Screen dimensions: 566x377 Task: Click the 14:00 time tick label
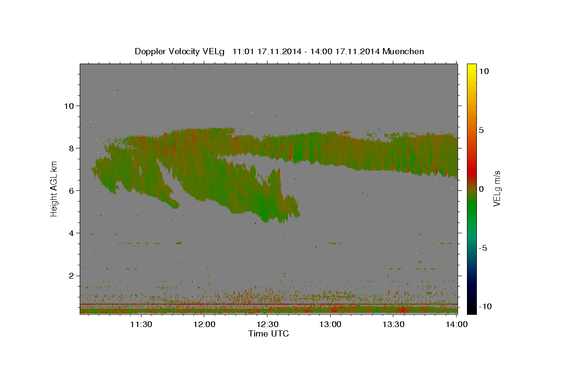[x=457, y=324]
